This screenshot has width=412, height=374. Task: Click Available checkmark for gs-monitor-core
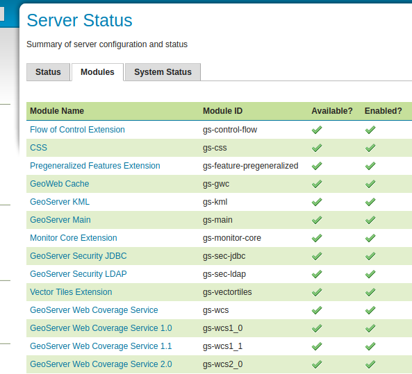click(317, 238)
